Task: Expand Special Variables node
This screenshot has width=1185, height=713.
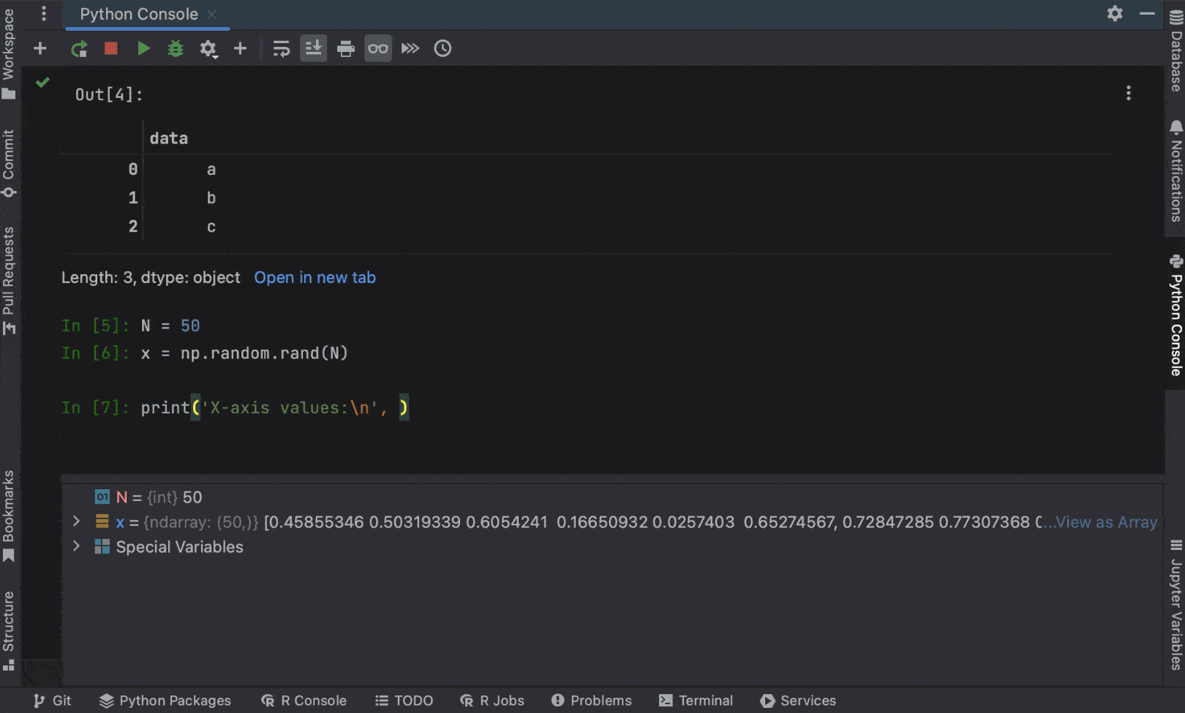Action: click(76, 546)
